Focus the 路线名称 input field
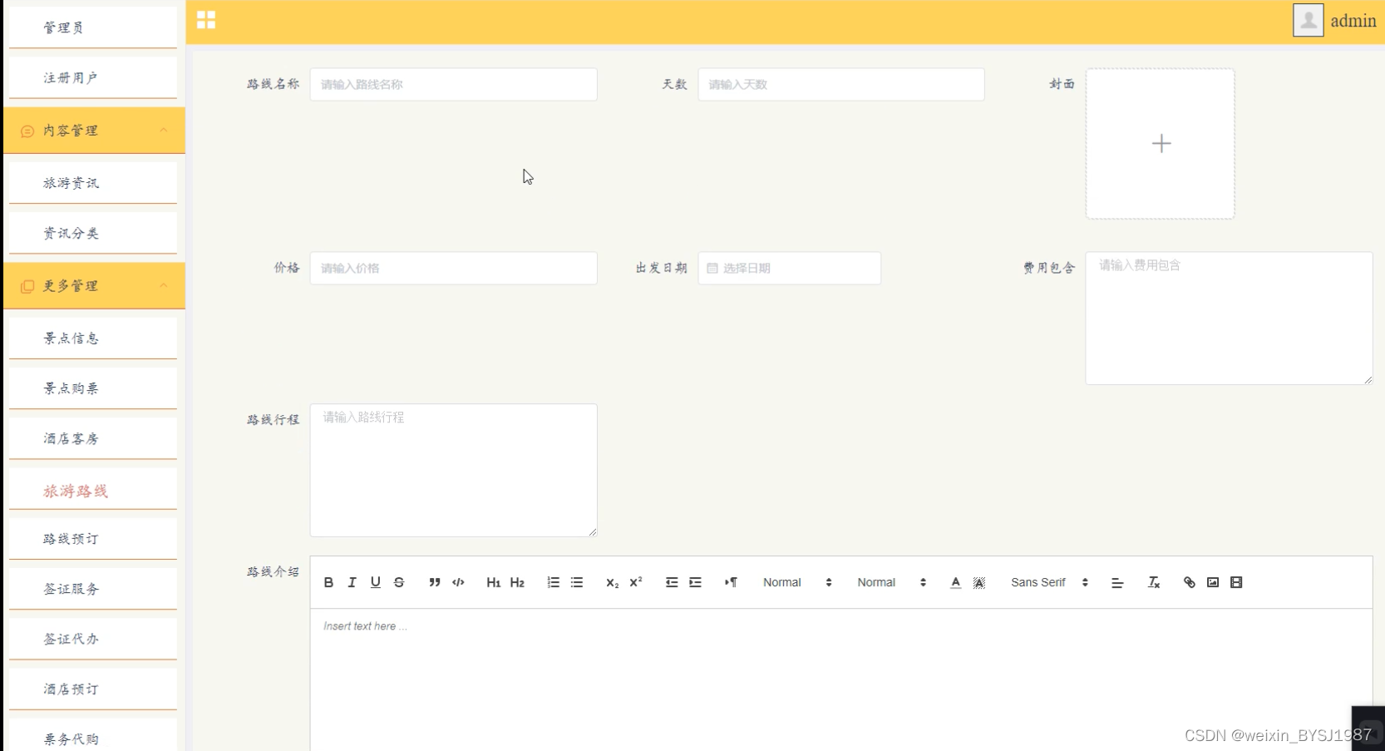The width and height of the screenshot is (1385, 751). pos(453,84)
